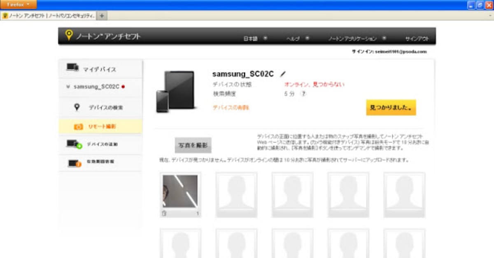The image size is (494, 258).
Task: Expand the ヘルプ help dropdown menu
Action: click(297, 39)
